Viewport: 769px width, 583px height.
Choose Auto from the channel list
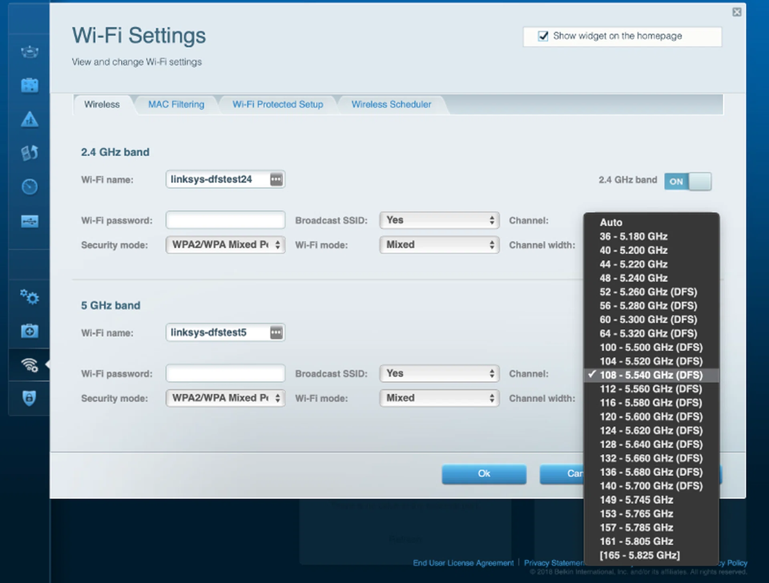pyautogui.click(x=611, y=222)
